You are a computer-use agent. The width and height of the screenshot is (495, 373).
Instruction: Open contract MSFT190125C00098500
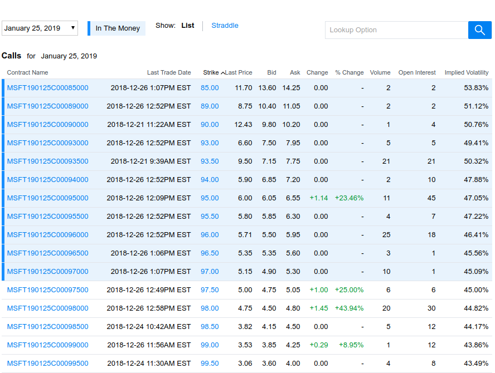48,327
